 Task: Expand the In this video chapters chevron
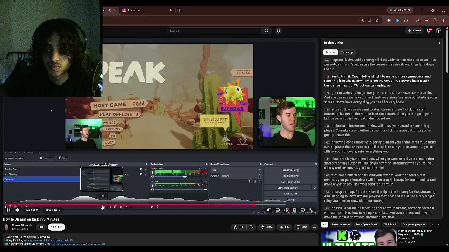click(x=59, y=210)
